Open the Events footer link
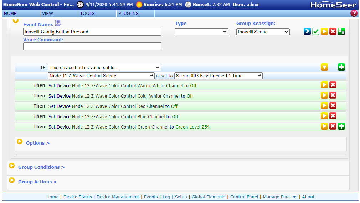The width and height of the screenshot is (360, 203). click(151, 197)
